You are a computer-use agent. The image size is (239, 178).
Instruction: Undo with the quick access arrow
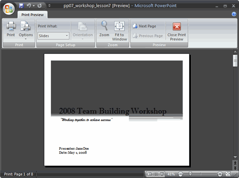pos(29,6)
